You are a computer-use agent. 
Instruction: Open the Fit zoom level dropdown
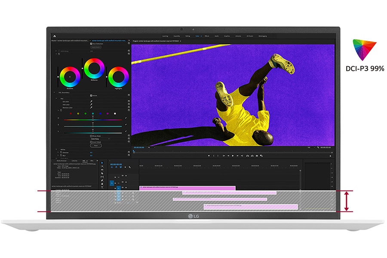(151, 147)
